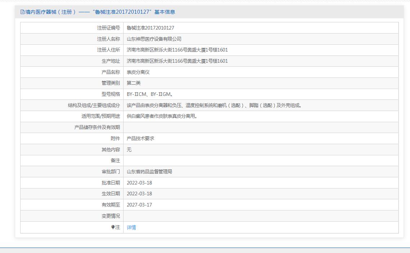Image resolution: width=410 pixels, height=253 pixels.
Task: Click the product name 表皮分离仪
Action: click(138, 72)
